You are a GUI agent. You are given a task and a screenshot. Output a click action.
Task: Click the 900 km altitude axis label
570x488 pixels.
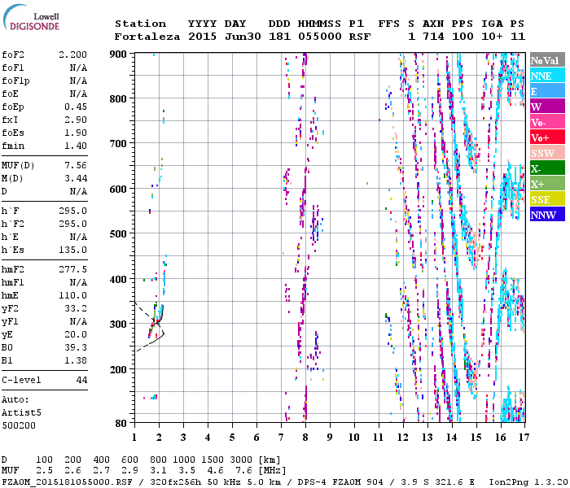[119, 54]
